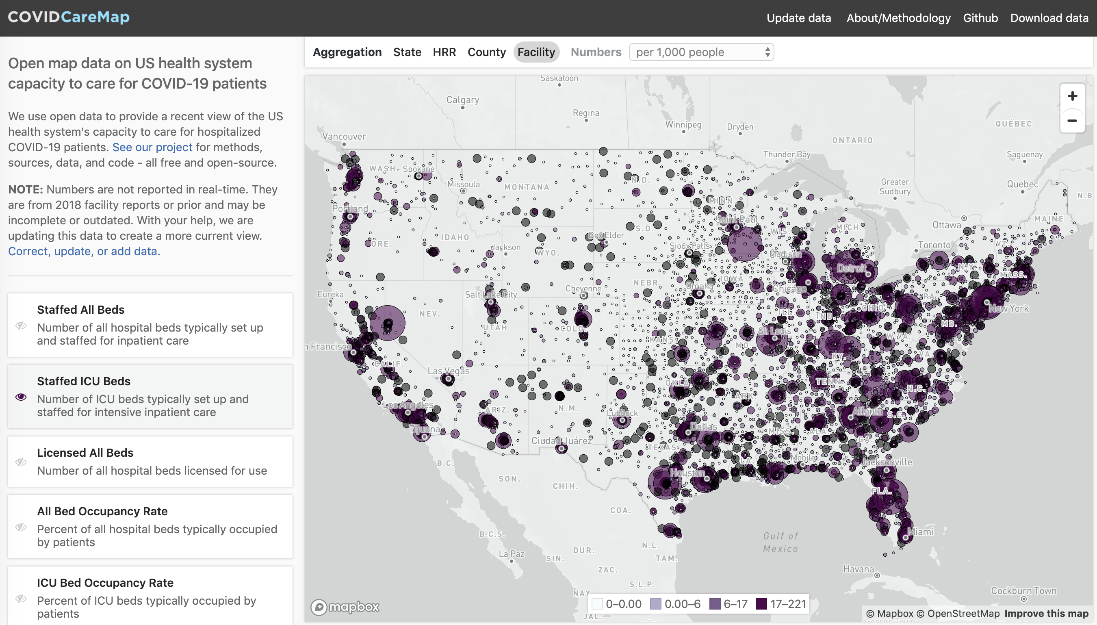The image size is (1097, 625).
Task: Open Update data in the header
Action: [799, 18]
